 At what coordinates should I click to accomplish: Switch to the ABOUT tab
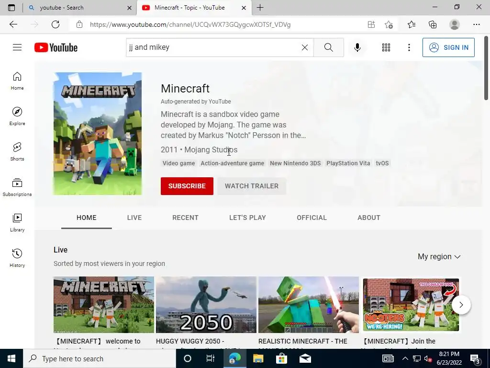[369, 218]
